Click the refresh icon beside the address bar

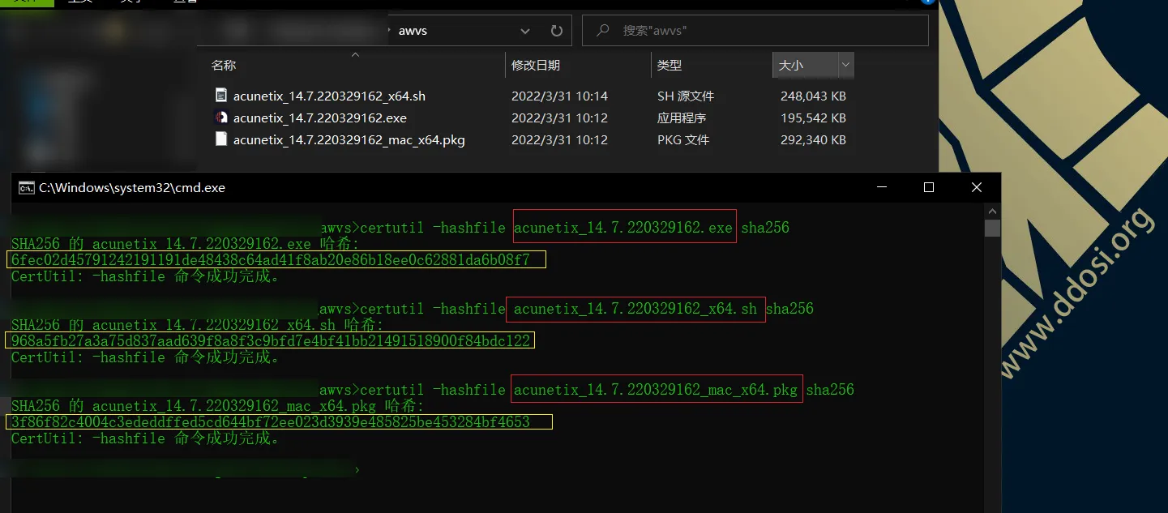556,31
